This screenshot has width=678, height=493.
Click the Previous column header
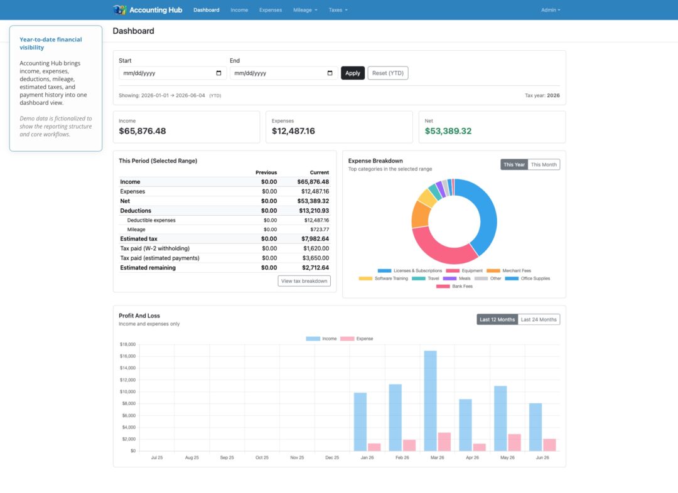click(266, 172)
